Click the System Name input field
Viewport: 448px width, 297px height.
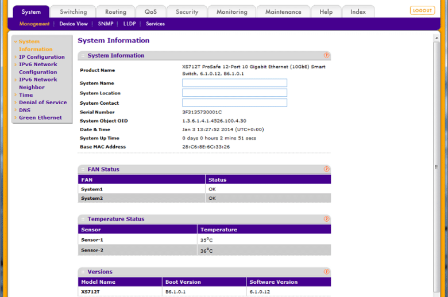pos(234,83)
